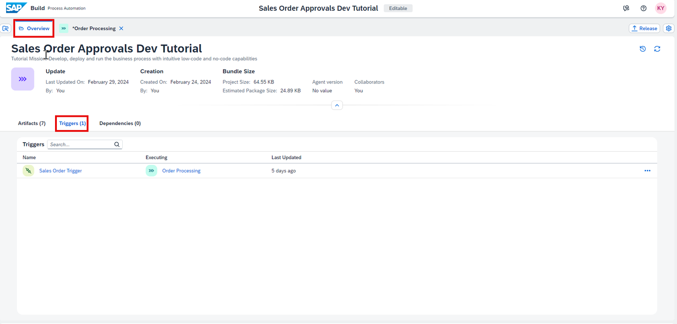Open the Sales Order Trigger link
Image resolution: width=677 pixels, height=324 pixels.
pos(61,171)
